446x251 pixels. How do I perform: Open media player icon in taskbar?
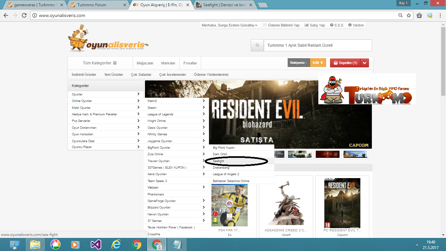click(x=75, y=244)
